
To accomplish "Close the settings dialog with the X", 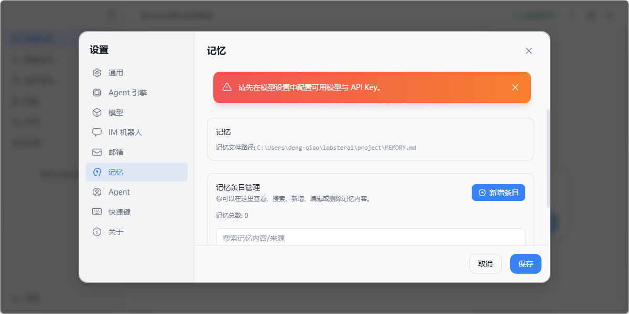I will [x=529, y=51].
